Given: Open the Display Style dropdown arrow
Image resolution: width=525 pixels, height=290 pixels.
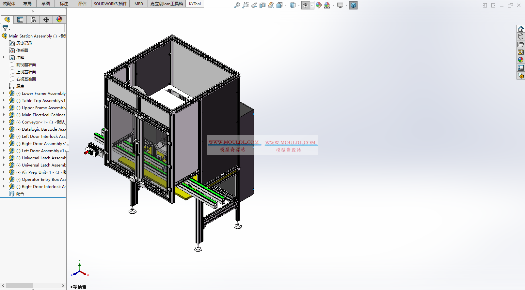Looking at the screenshot, I should click(x=299, y=5).
